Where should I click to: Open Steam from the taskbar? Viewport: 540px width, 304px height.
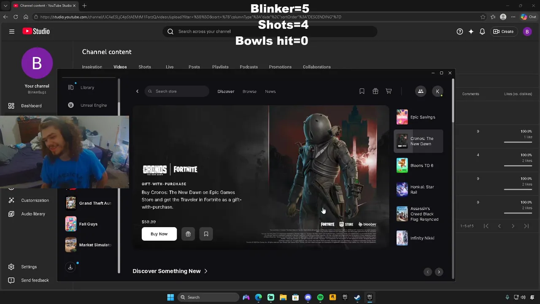(357, 297)
